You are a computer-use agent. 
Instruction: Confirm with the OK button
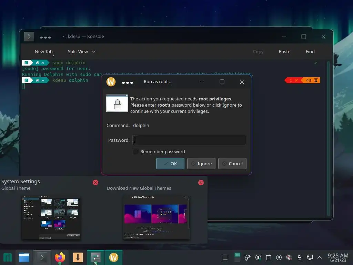[x=170, y=164]
